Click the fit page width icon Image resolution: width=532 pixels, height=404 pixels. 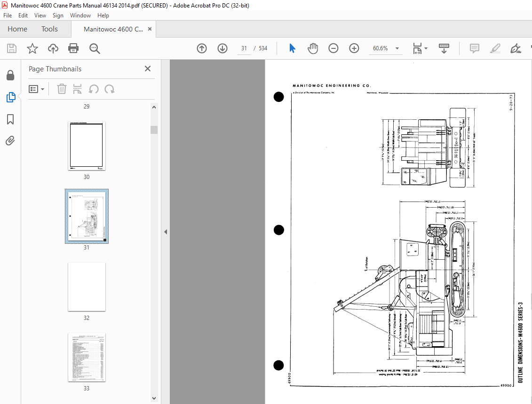pos(417,48)
